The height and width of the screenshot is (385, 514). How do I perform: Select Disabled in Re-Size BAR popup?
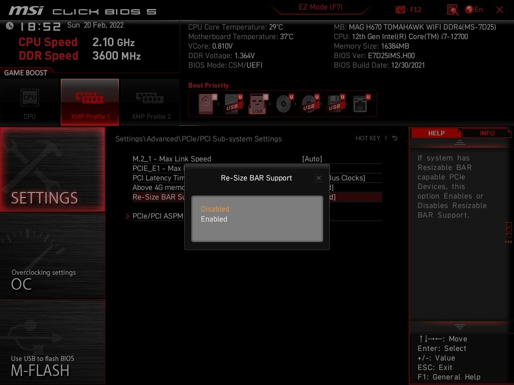[215, 209]
